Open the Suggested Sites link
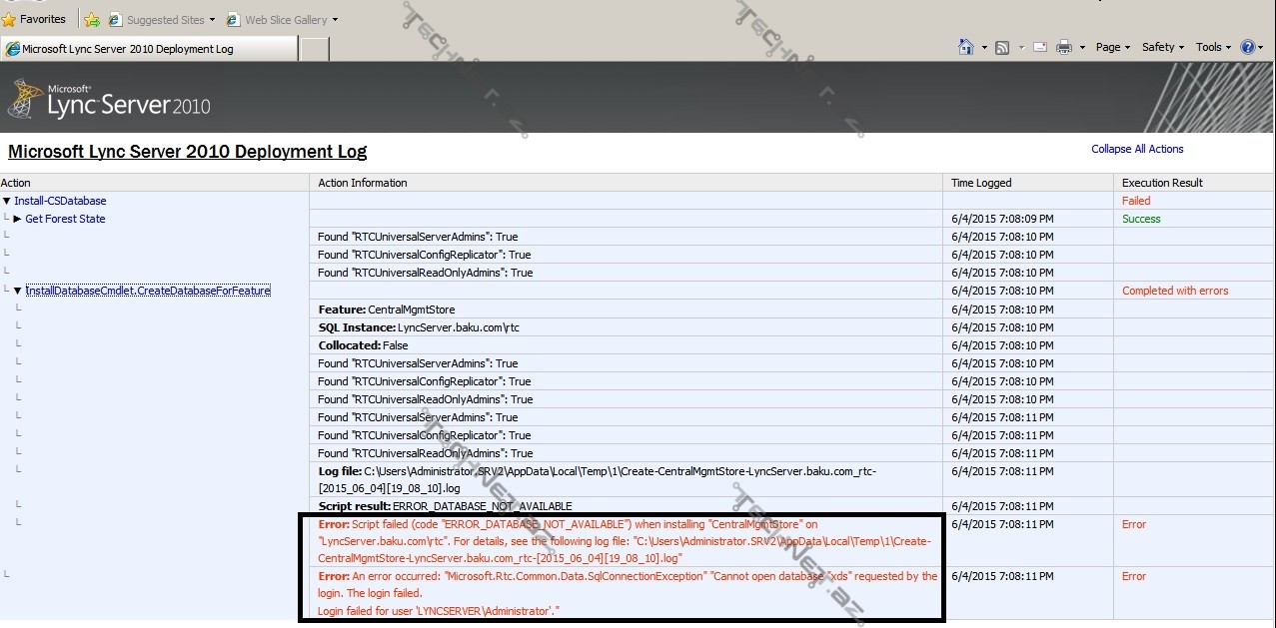 165,20
